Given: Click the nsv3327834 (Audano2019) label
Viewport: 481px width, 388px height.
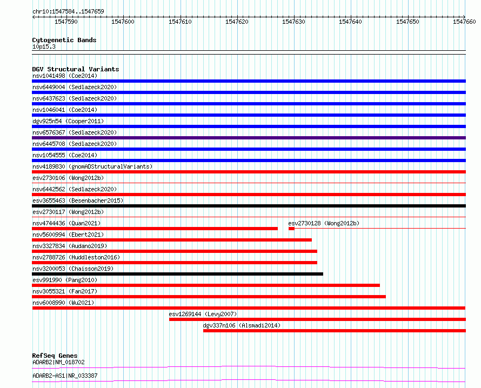Looking at the screenshot, I should pyautogui.click(x=70, y=246).
